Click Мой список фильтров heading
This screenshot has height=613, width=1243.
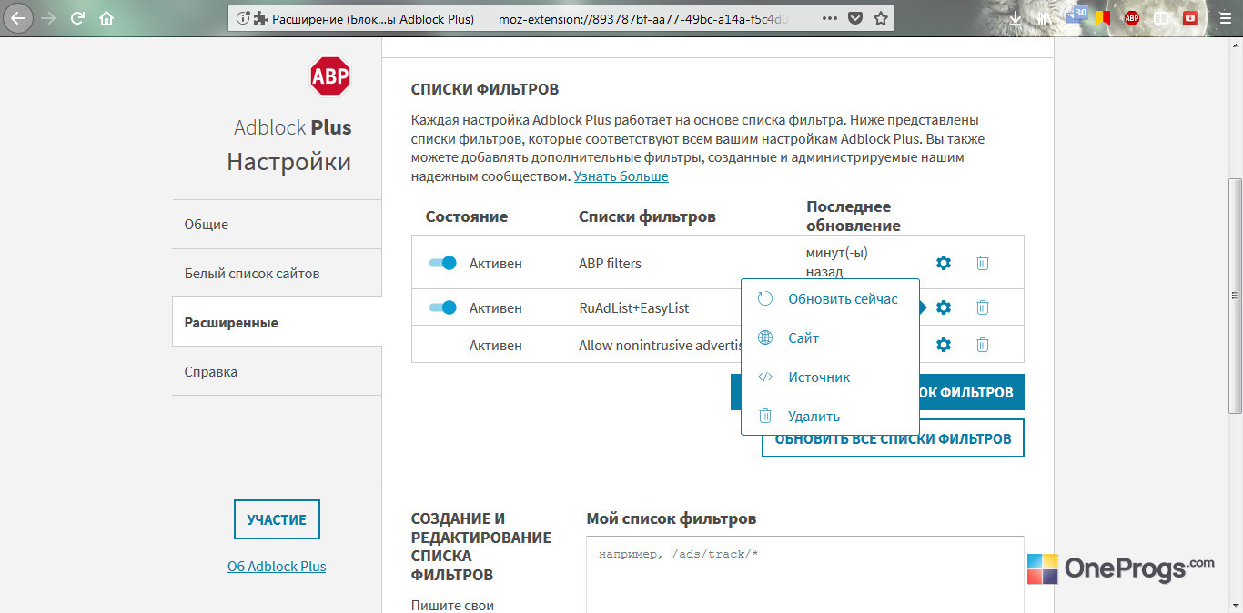pyautogui.click(x=672, y=518)
